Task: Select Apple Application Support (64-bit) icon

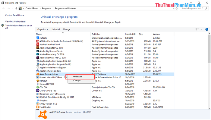Action: (38, 64)
